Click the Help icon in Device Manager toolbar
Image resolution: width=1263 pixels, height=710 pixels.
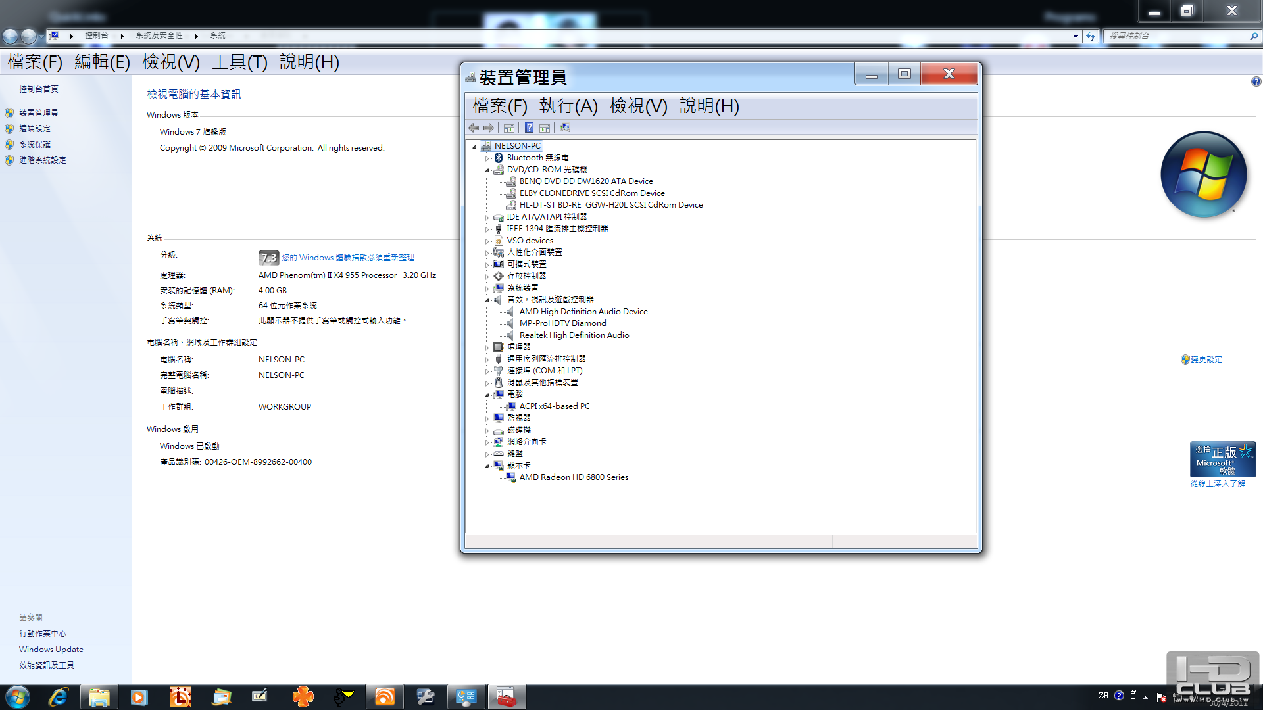click(529, 128)
